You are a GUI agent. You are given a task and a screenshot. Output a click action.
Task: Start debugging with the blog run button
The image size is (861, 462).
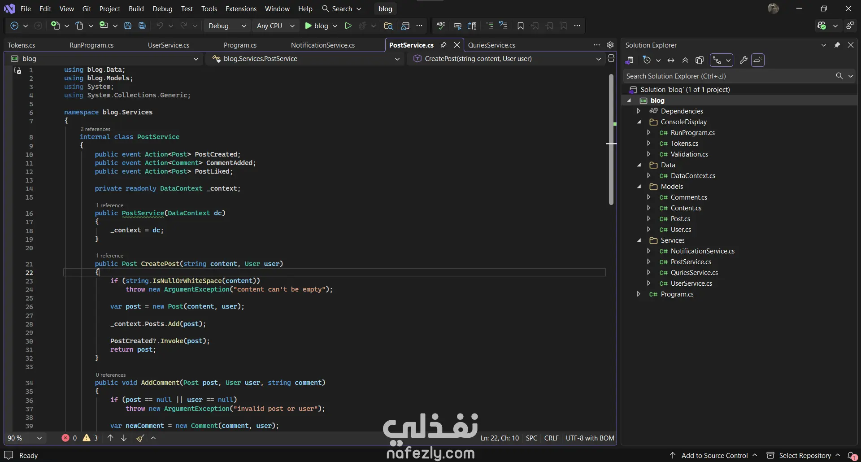(x=317, y=26)
